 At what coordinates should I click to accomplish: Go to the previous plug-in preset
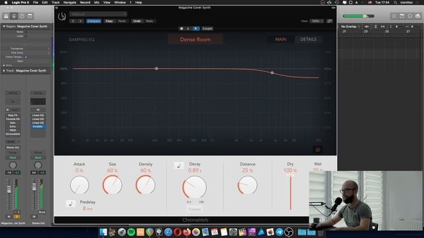click(73, 21)
